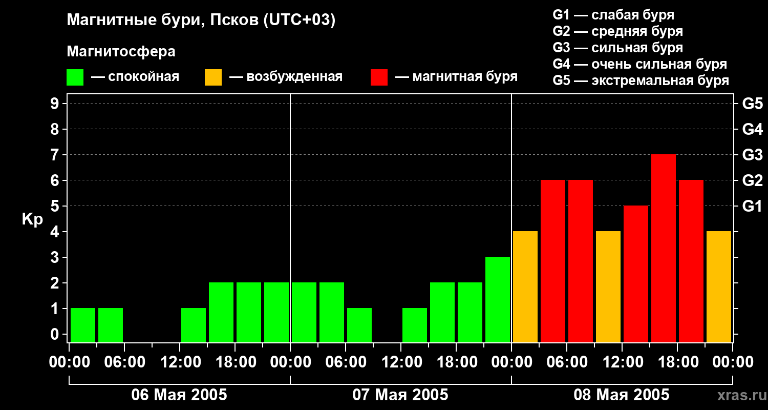This screenshot has height=410, width=768.
Task: Click the first green bar on 06 Мая
Action: click(83, 325)
